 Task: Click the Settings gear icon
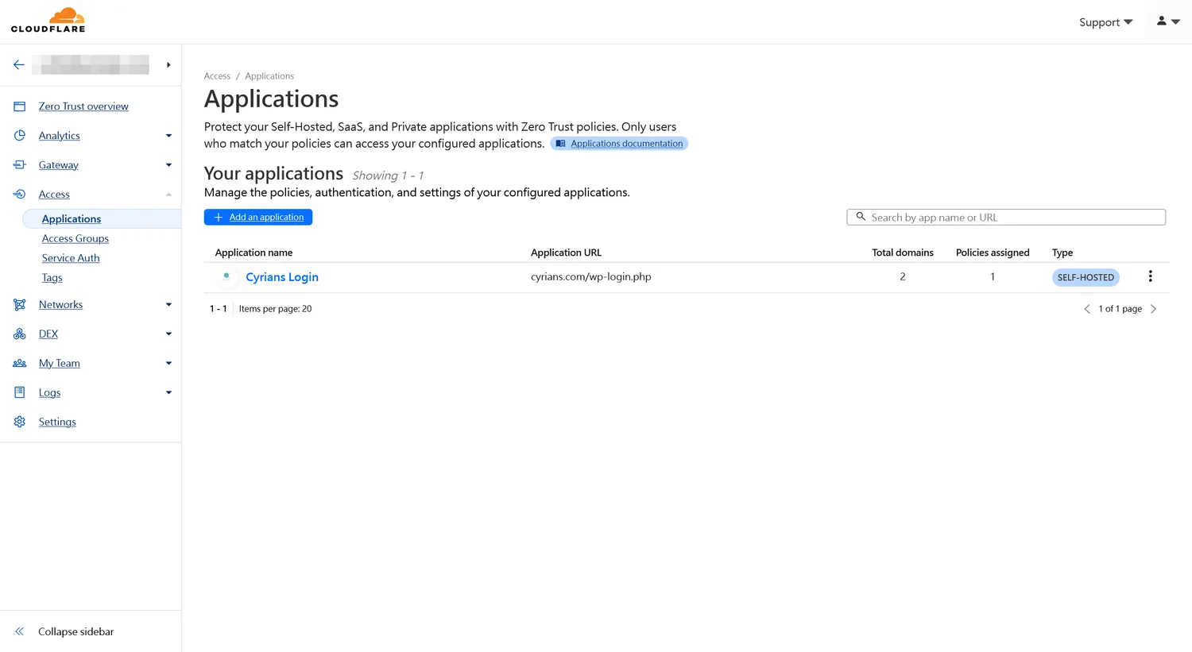pyautogui.click(x=20, y=422)
